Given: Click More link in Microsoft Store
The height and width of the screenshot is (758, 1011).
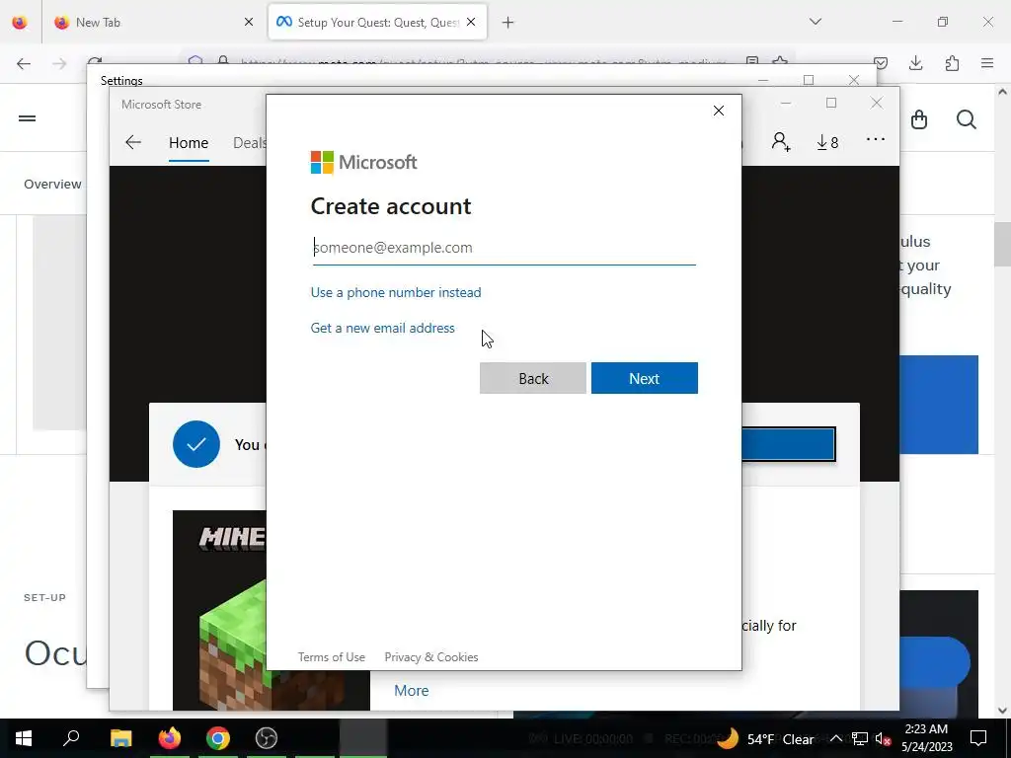Looking at the screenshot, I should click(x=412, y=690).
